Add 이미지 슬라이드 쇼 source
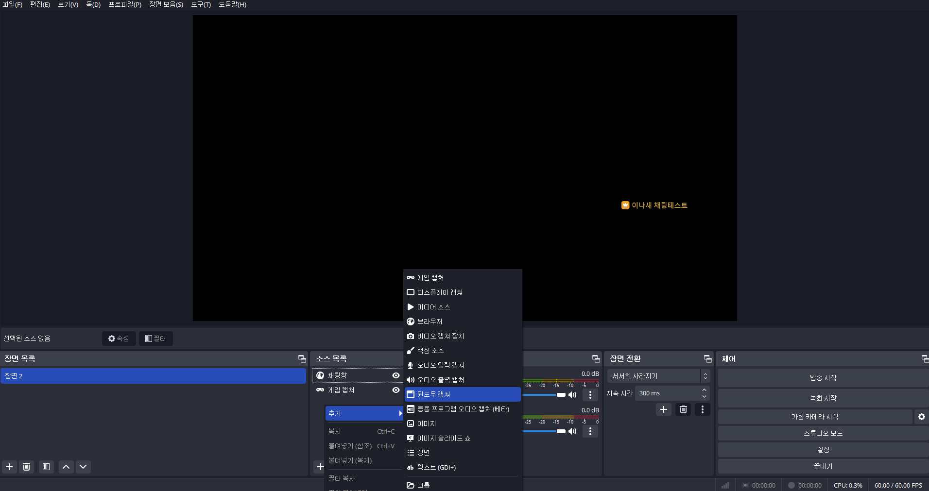Screen dimensions: 929x491 coord(463,438)
